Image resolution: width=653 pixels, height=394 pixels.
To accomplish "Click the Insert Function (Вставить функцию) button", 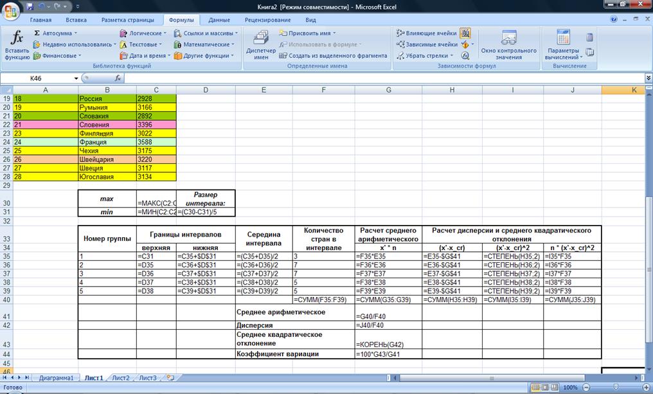I will point(17,44).
